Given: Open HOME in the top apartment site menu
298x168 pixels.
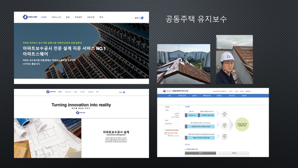Looking at the screenshot, I should click(x=44, y=17).
